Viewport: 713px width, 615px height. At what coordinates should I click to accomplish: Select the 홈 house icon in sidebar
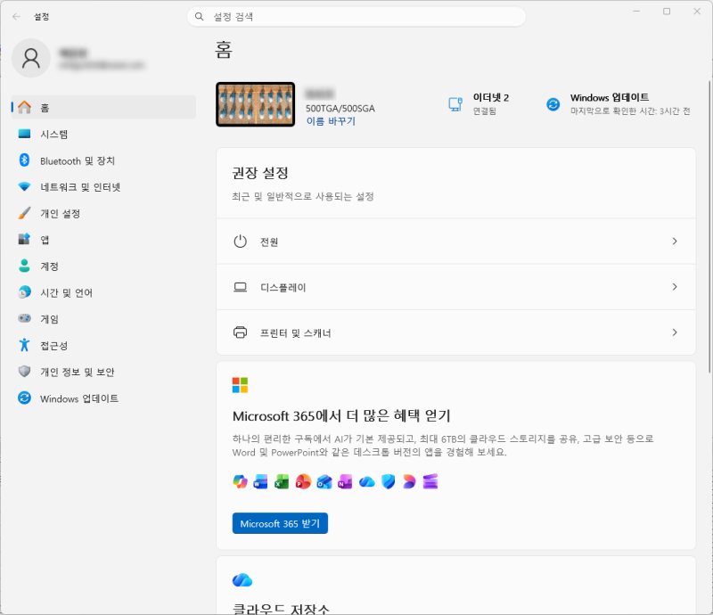tap(25, 107)
